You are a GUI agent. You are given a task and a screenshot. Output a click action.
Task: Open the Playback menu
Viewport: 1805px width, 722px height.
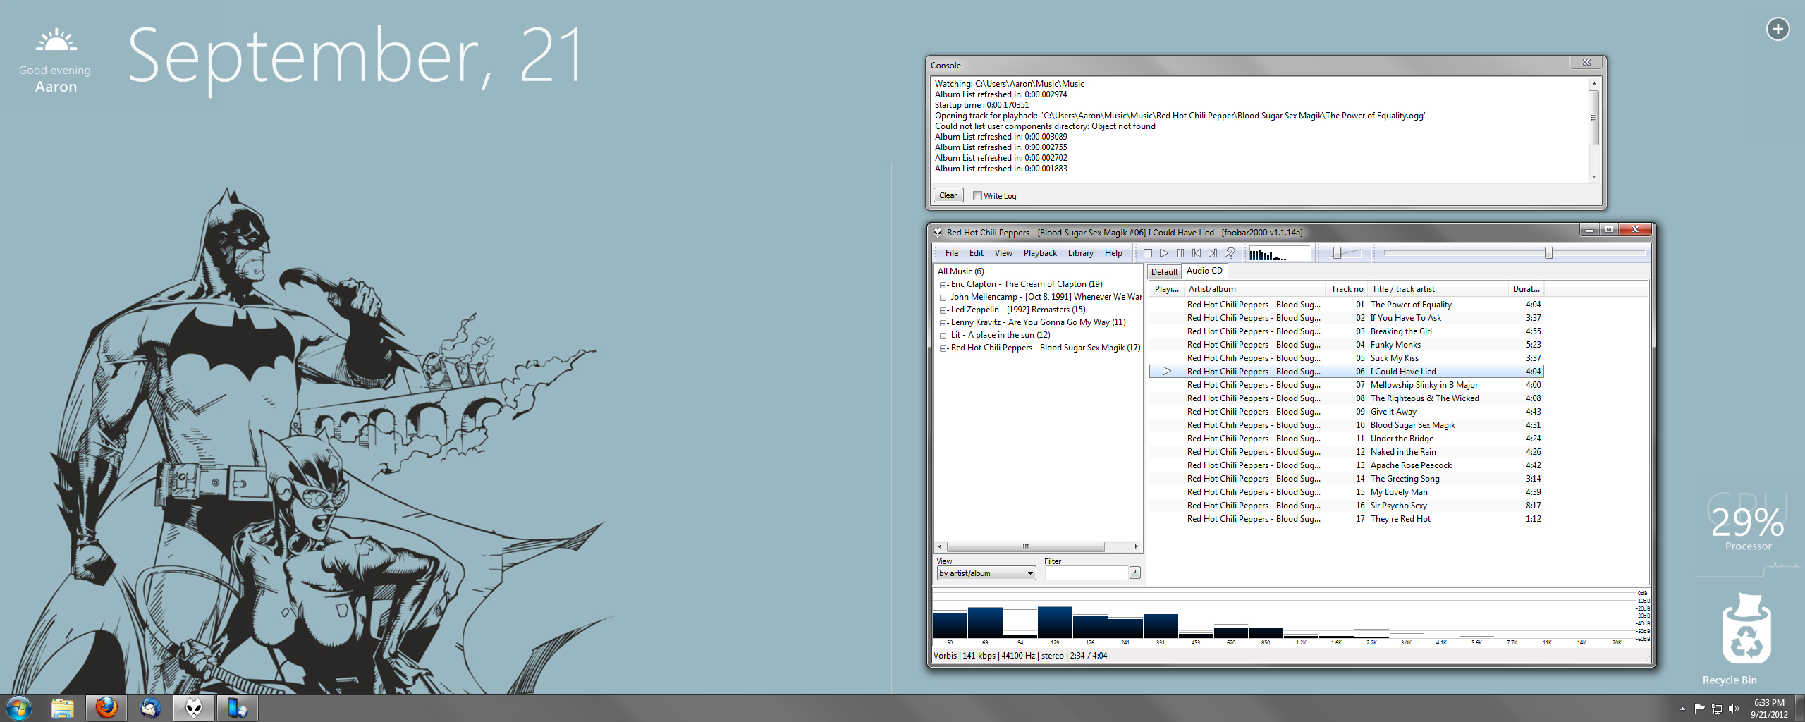pos(1040,253)
